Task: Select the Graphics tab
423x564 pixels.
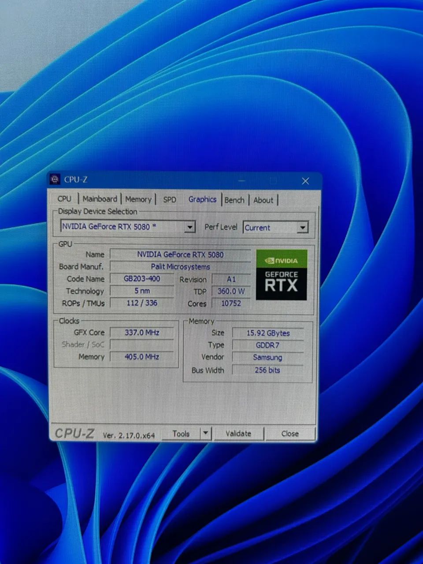Action: (202, 199)
